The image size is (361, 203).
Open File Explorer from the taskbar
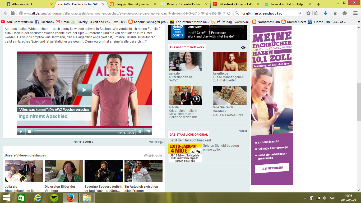(x=87, y=198)
